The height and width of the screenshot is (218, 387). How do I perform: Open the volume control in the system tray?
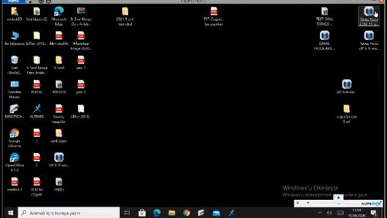(329, 213)
